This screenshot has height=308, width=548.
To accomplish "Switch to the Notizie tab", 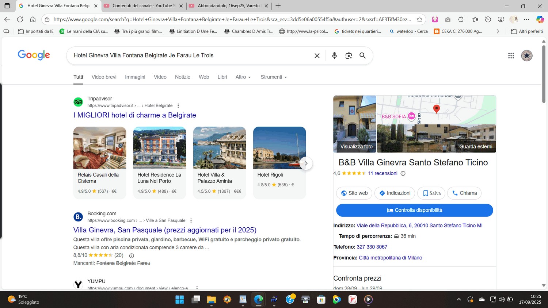I will pos(182,77).
